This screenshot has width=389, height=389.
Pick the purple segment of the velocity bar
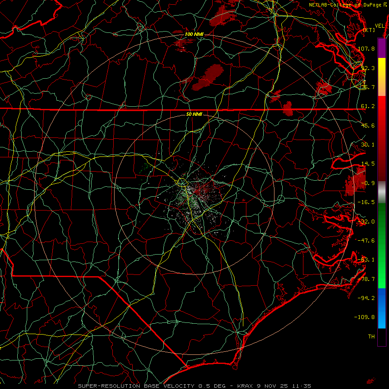[382, 48]
